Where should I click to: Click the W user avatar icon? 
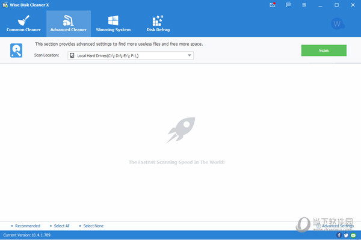(338, 23)
